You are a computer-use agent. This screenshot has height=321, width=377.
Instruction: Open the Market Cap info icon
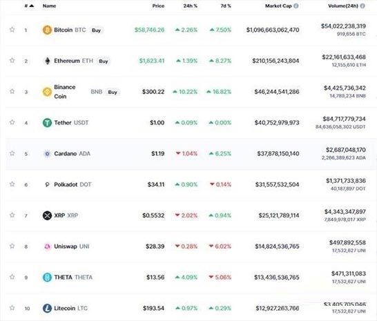(x=296, y=6)
